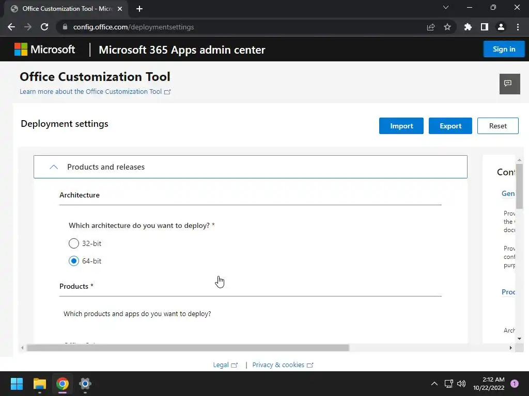Click the Products section heading
The height and width of the screenshot is (396, 529).
click(x=76, y=286)
